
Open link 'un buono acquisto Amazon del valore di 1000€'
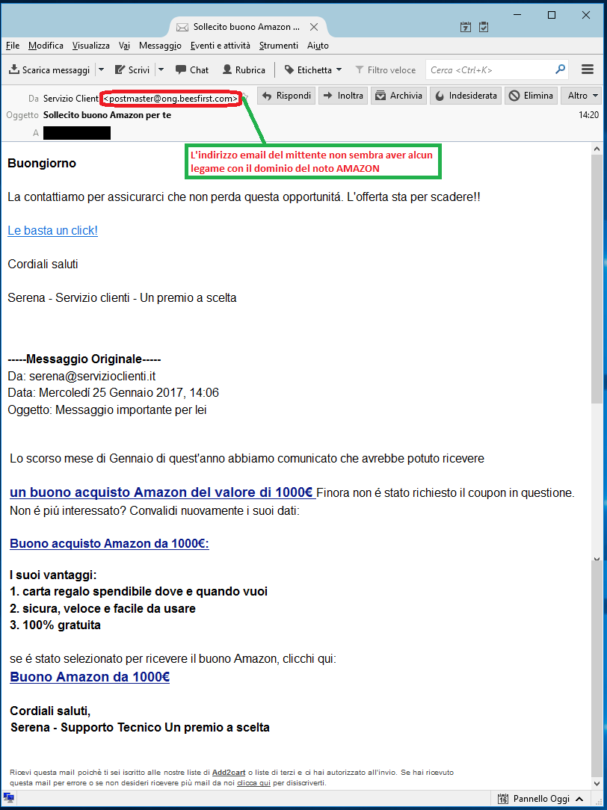click(x=163, y=492)
